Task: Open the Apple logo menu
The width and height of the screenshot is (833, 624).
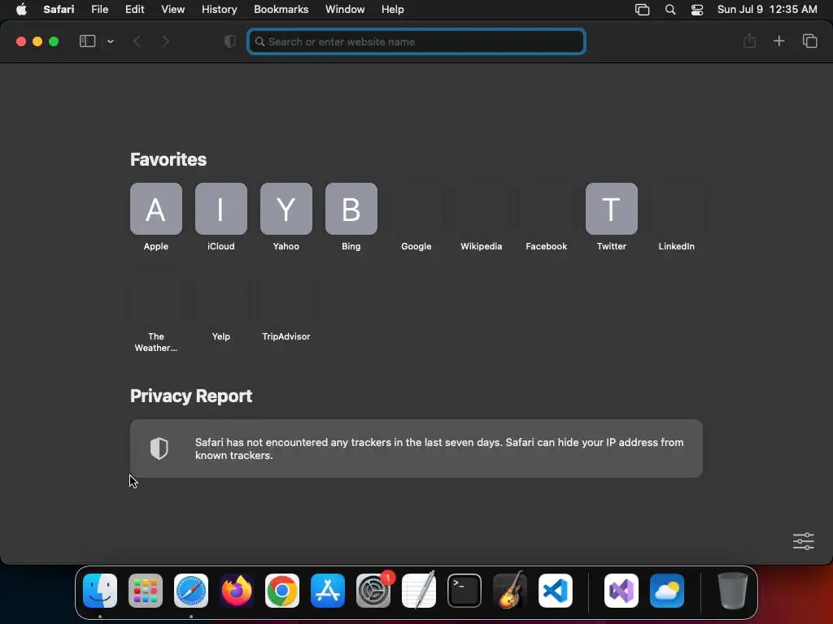Action: coord(21,10)
